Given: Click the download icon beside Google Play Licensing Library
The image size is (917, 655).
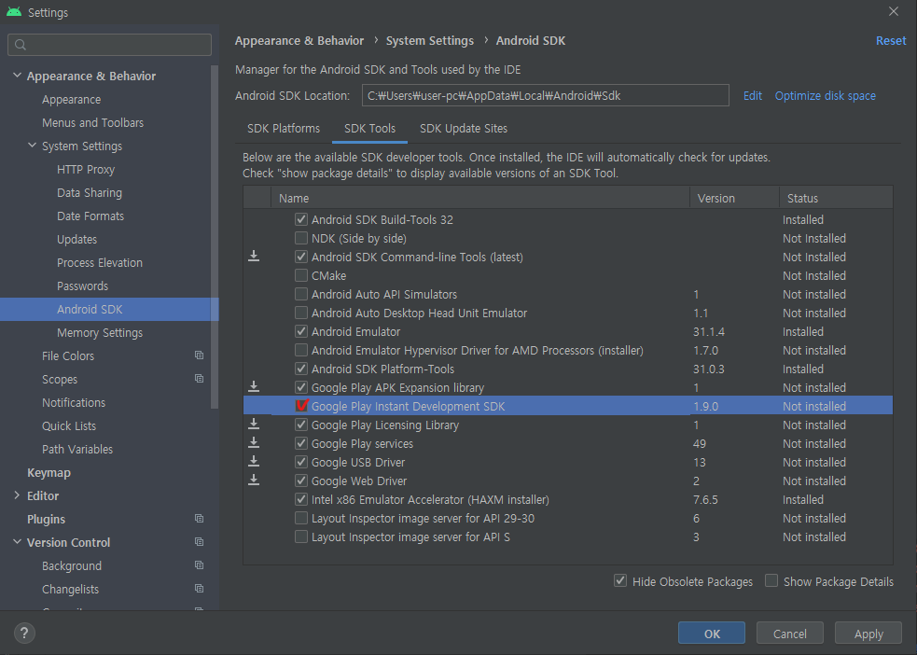Looking at the screenshot, I should click(x=254, y=424).
